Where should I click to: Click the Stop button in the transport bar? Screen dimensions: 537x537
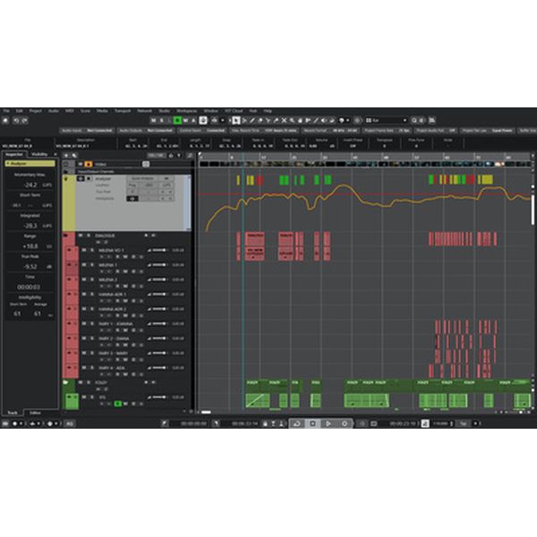tap(313, 422)
